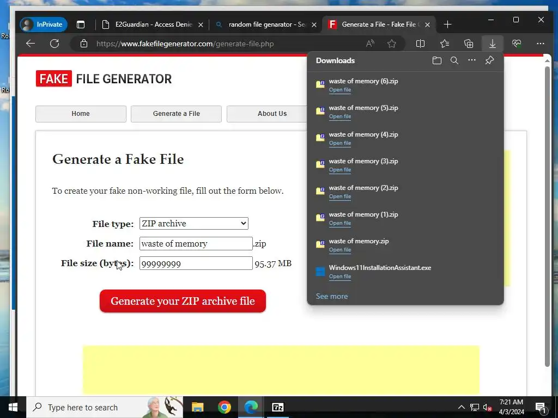Click the Fake File Generator logo
Image resolution: width=558 pixels, height=418 pixels.
104,78
